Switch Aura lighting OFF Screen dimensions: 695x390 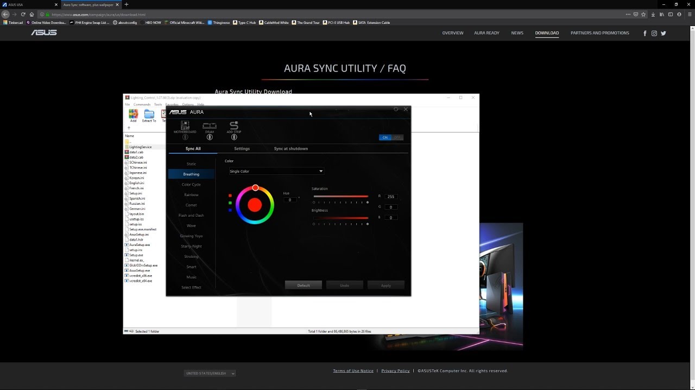click(397, 138)
